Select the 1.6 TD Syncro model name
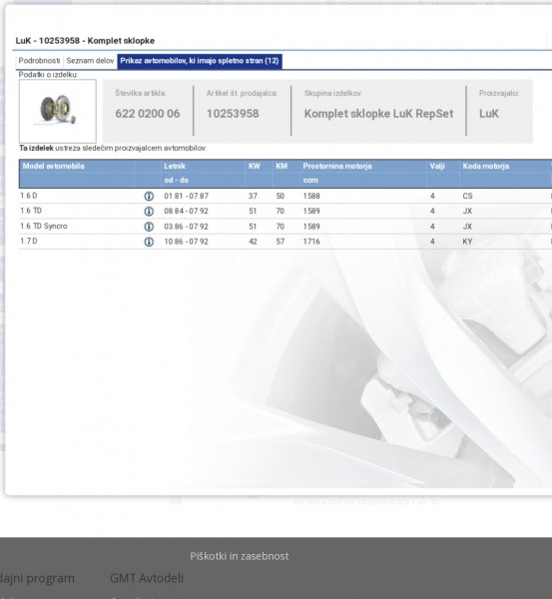This screenshot has height=599, width=552. click(44, 227)
